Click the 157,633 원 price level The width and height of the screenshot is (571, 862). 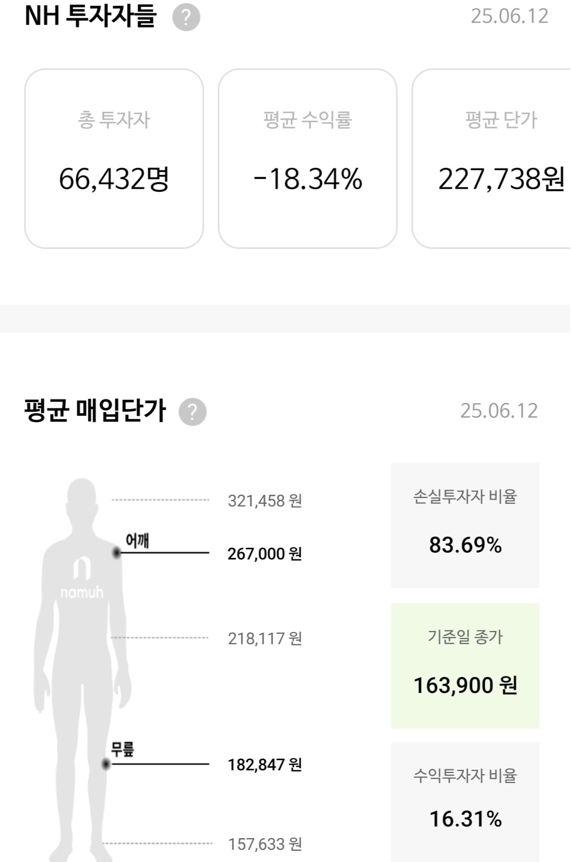coord(265,844)
